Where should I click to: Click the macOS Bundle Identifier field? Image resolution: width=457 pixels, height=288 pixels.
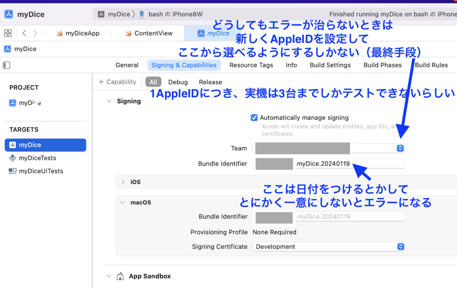tap(328, 217)
